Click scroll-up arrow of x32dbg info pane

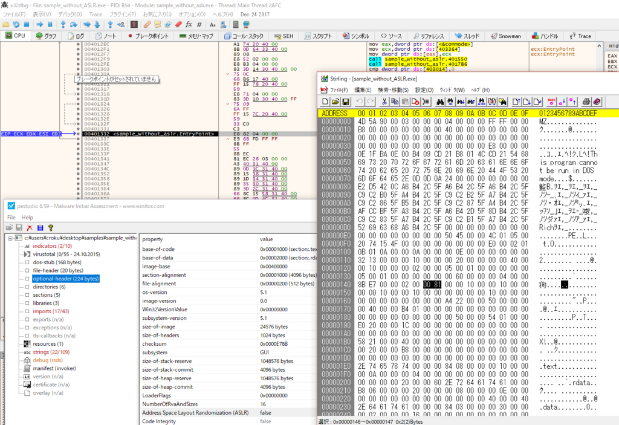pos(599,46)
